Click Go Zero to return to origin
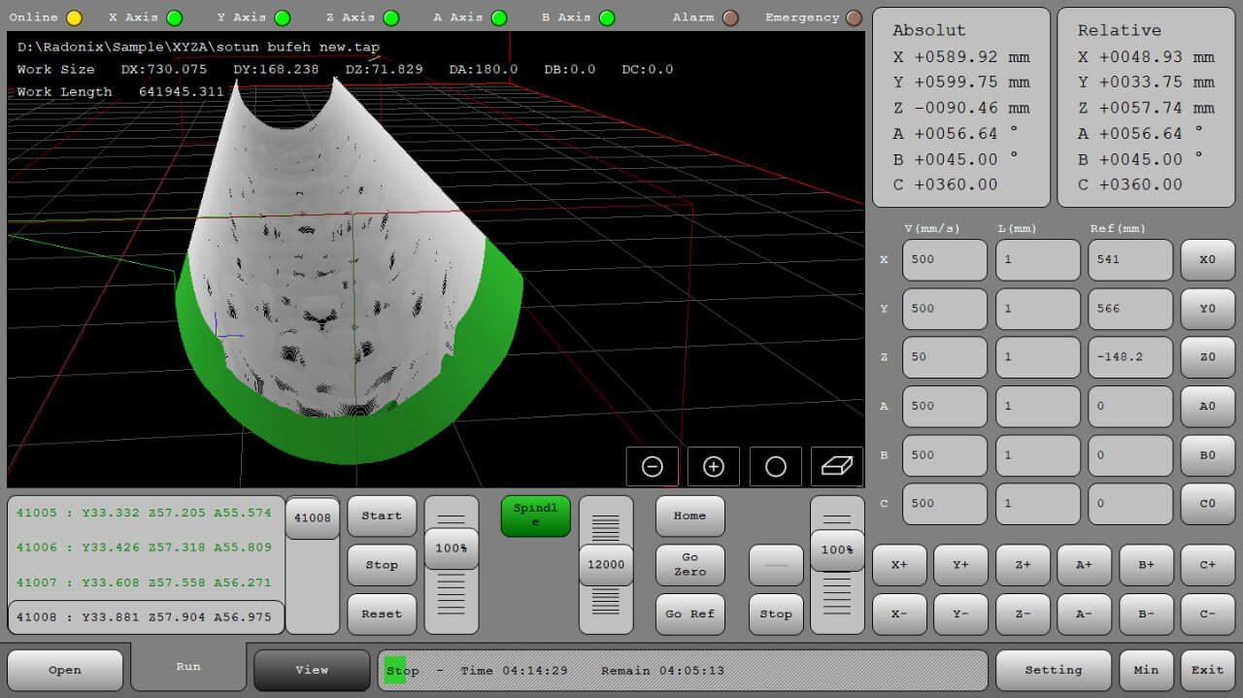This screenshot has height=698, width=1243. pos(689,564)
